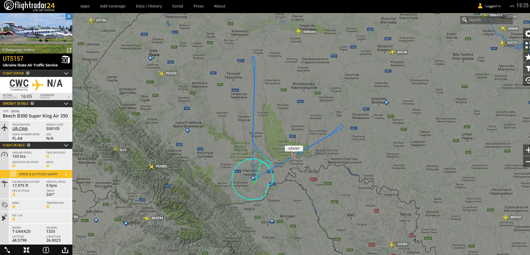Viewport: 530px width, 255px height.
Task: Click the UR-CWA registration link
Action: [20, 129]
